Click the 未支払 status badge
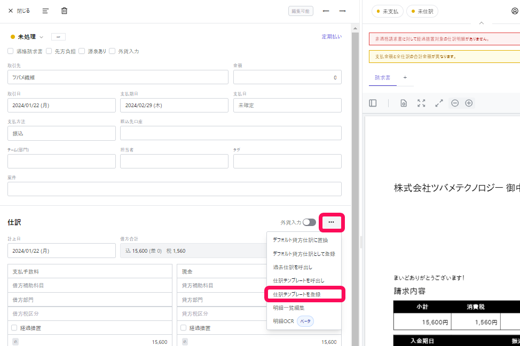The image size is (520, 346). click(388, 11)
